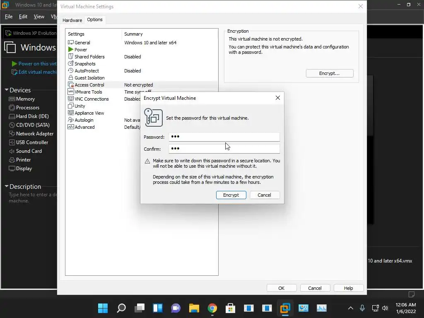Viewport: 424px width, 318px height.
Task: Open the View menu
Action: pyautogui.click(x=39, y=17)
